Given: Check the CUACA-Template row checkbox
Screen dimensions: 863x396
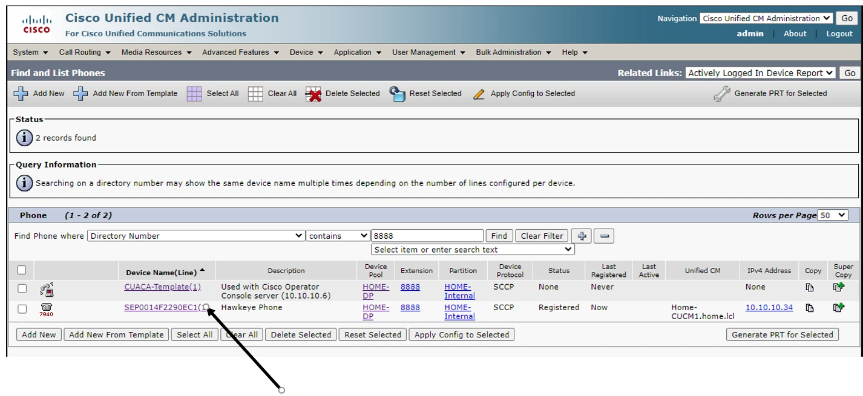Looking at the screenshot, I should click(x=22, y=288).
